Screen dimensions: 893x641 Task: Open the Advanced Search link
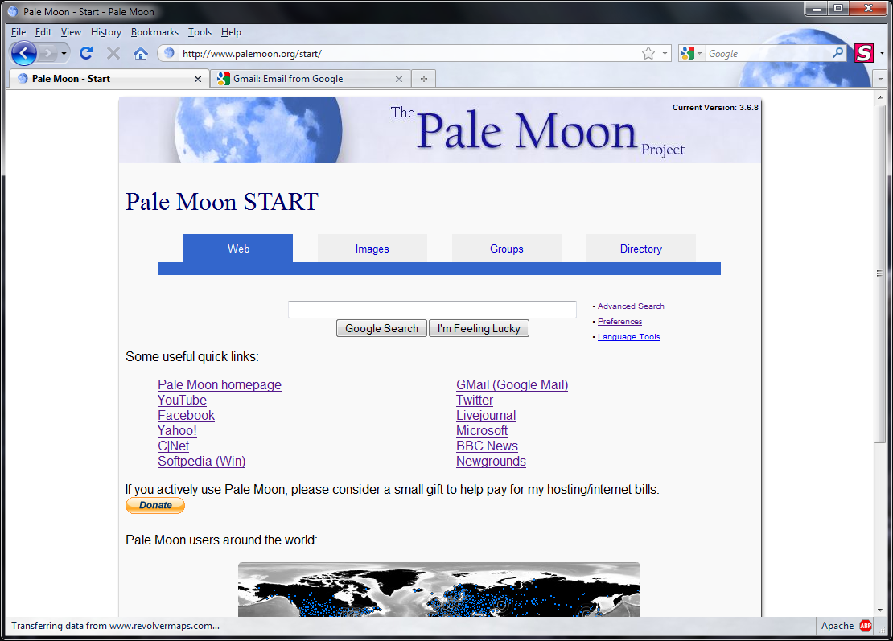[x=631, y=306]
